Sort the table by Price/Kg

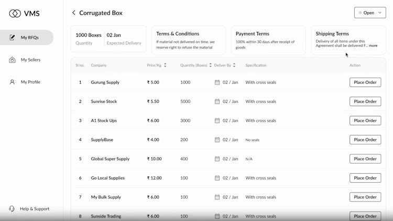165,66
